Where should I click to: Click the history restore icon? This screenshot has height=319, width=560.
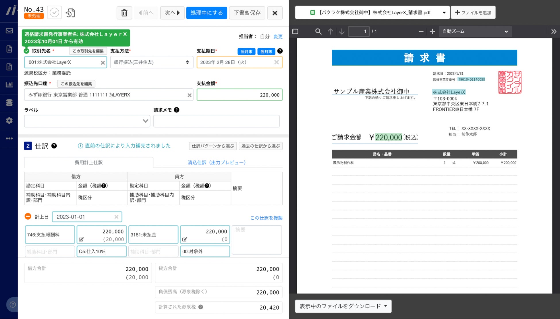point(70,13)
